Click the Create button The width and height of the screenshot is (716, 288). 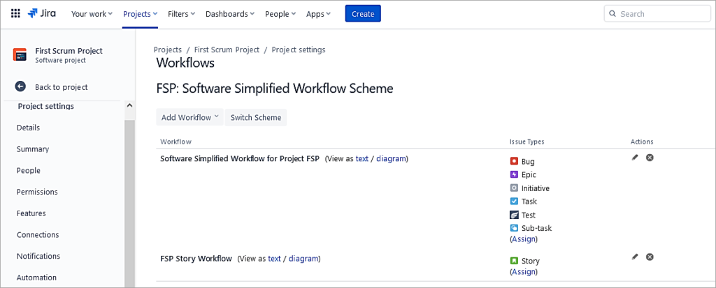click(x=362, y=14)
